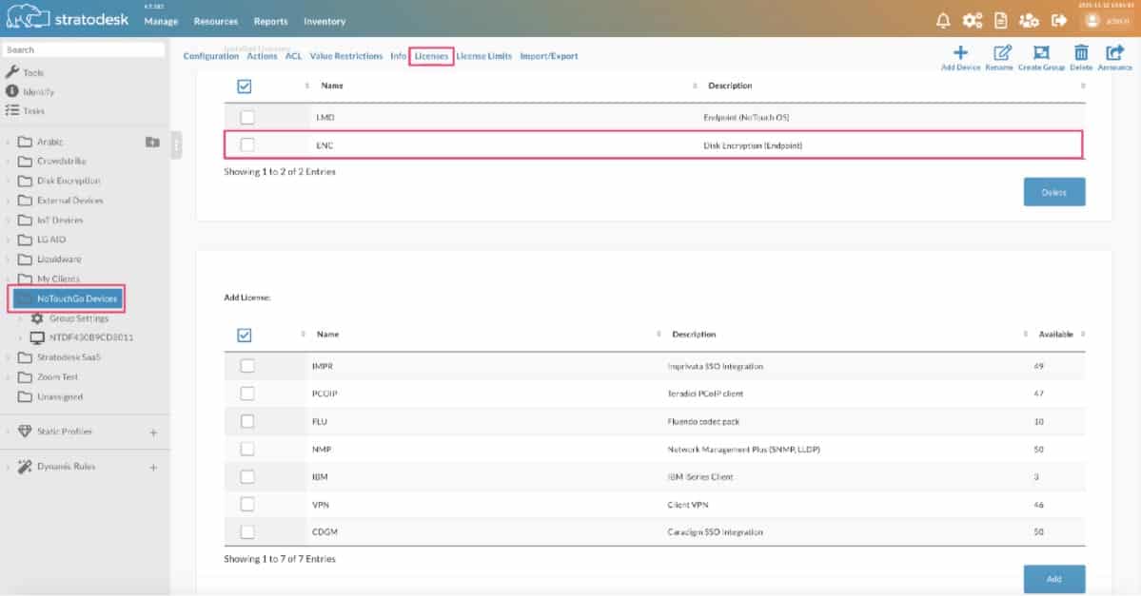Viewport: 1141px width, 596px height.
Task: Check the IMPR license checkbox
Action: (x=247, y=366)
